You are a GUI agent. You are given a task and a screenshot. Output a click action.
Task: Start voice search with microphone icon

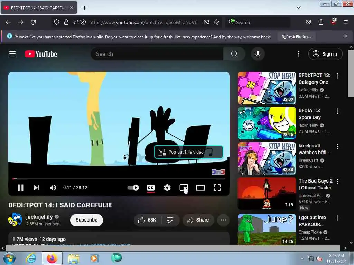(258, 54)
